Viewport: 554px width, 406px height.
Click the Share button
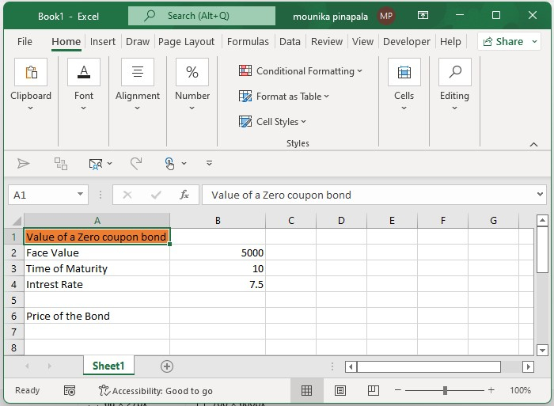503,42
